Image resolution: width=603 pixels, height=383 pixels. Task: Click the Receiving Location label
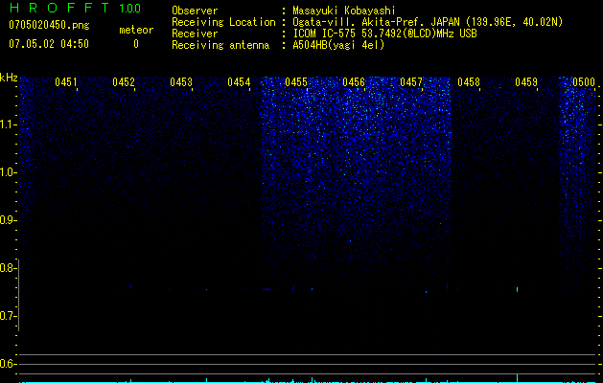pyautogui.click(x=223, y=22)
